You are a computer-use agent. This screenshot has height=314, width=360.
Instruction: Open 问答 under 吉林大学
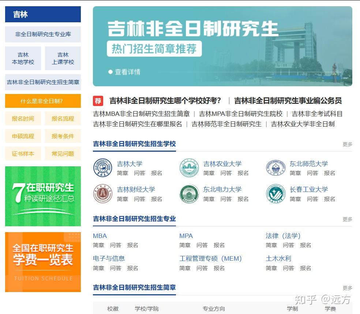[140, 173]
